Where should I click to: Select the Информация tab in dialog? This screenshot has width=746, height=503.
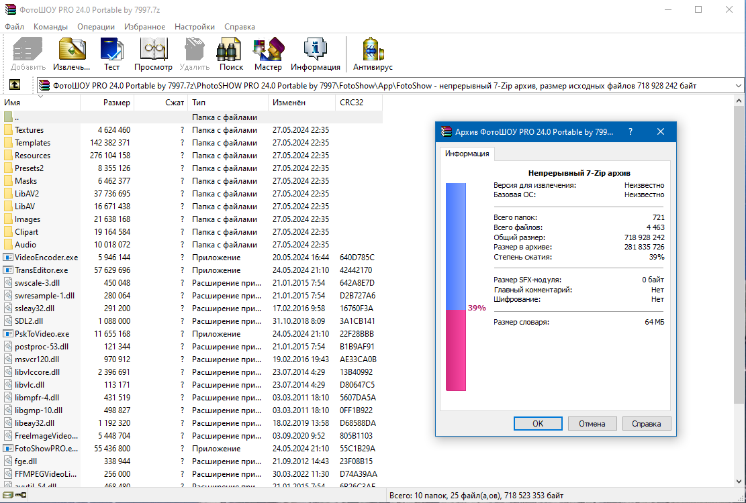[x=467, y=154]
